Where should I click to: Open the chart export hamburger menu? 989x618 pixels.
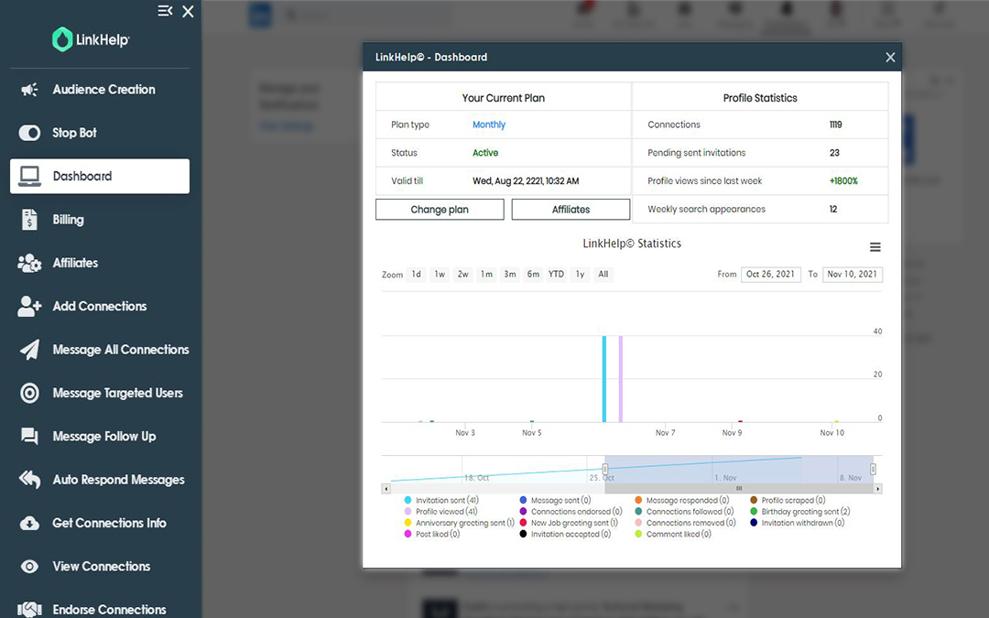coord(875,246)
